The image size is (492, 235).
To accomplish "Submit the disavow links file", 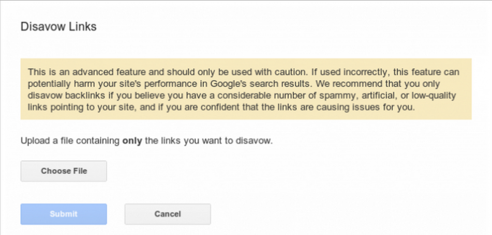I will pyautogui.click(x=64, y=214).
